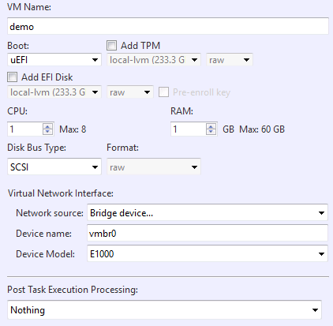
Task: Check the Add EFI Disk checkbox
Action: tap(12, 77)
